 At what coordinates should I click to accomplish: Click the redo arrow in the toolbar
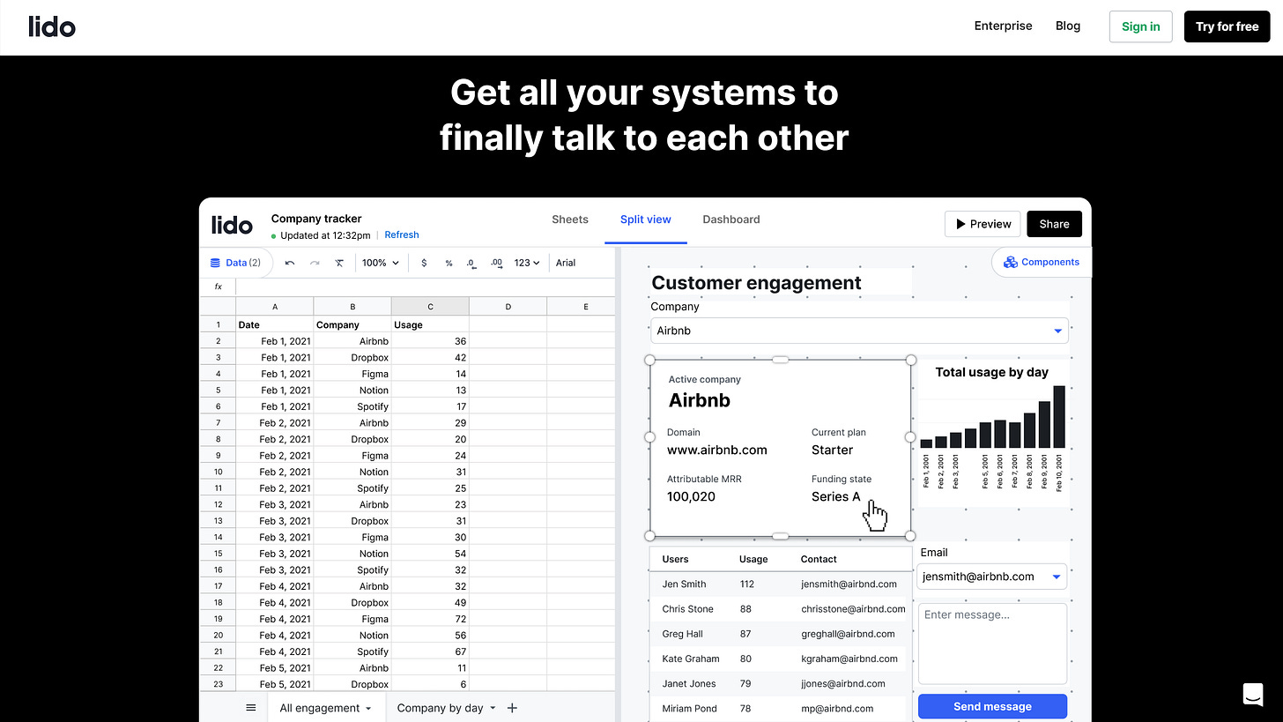[x=315, y=263]
